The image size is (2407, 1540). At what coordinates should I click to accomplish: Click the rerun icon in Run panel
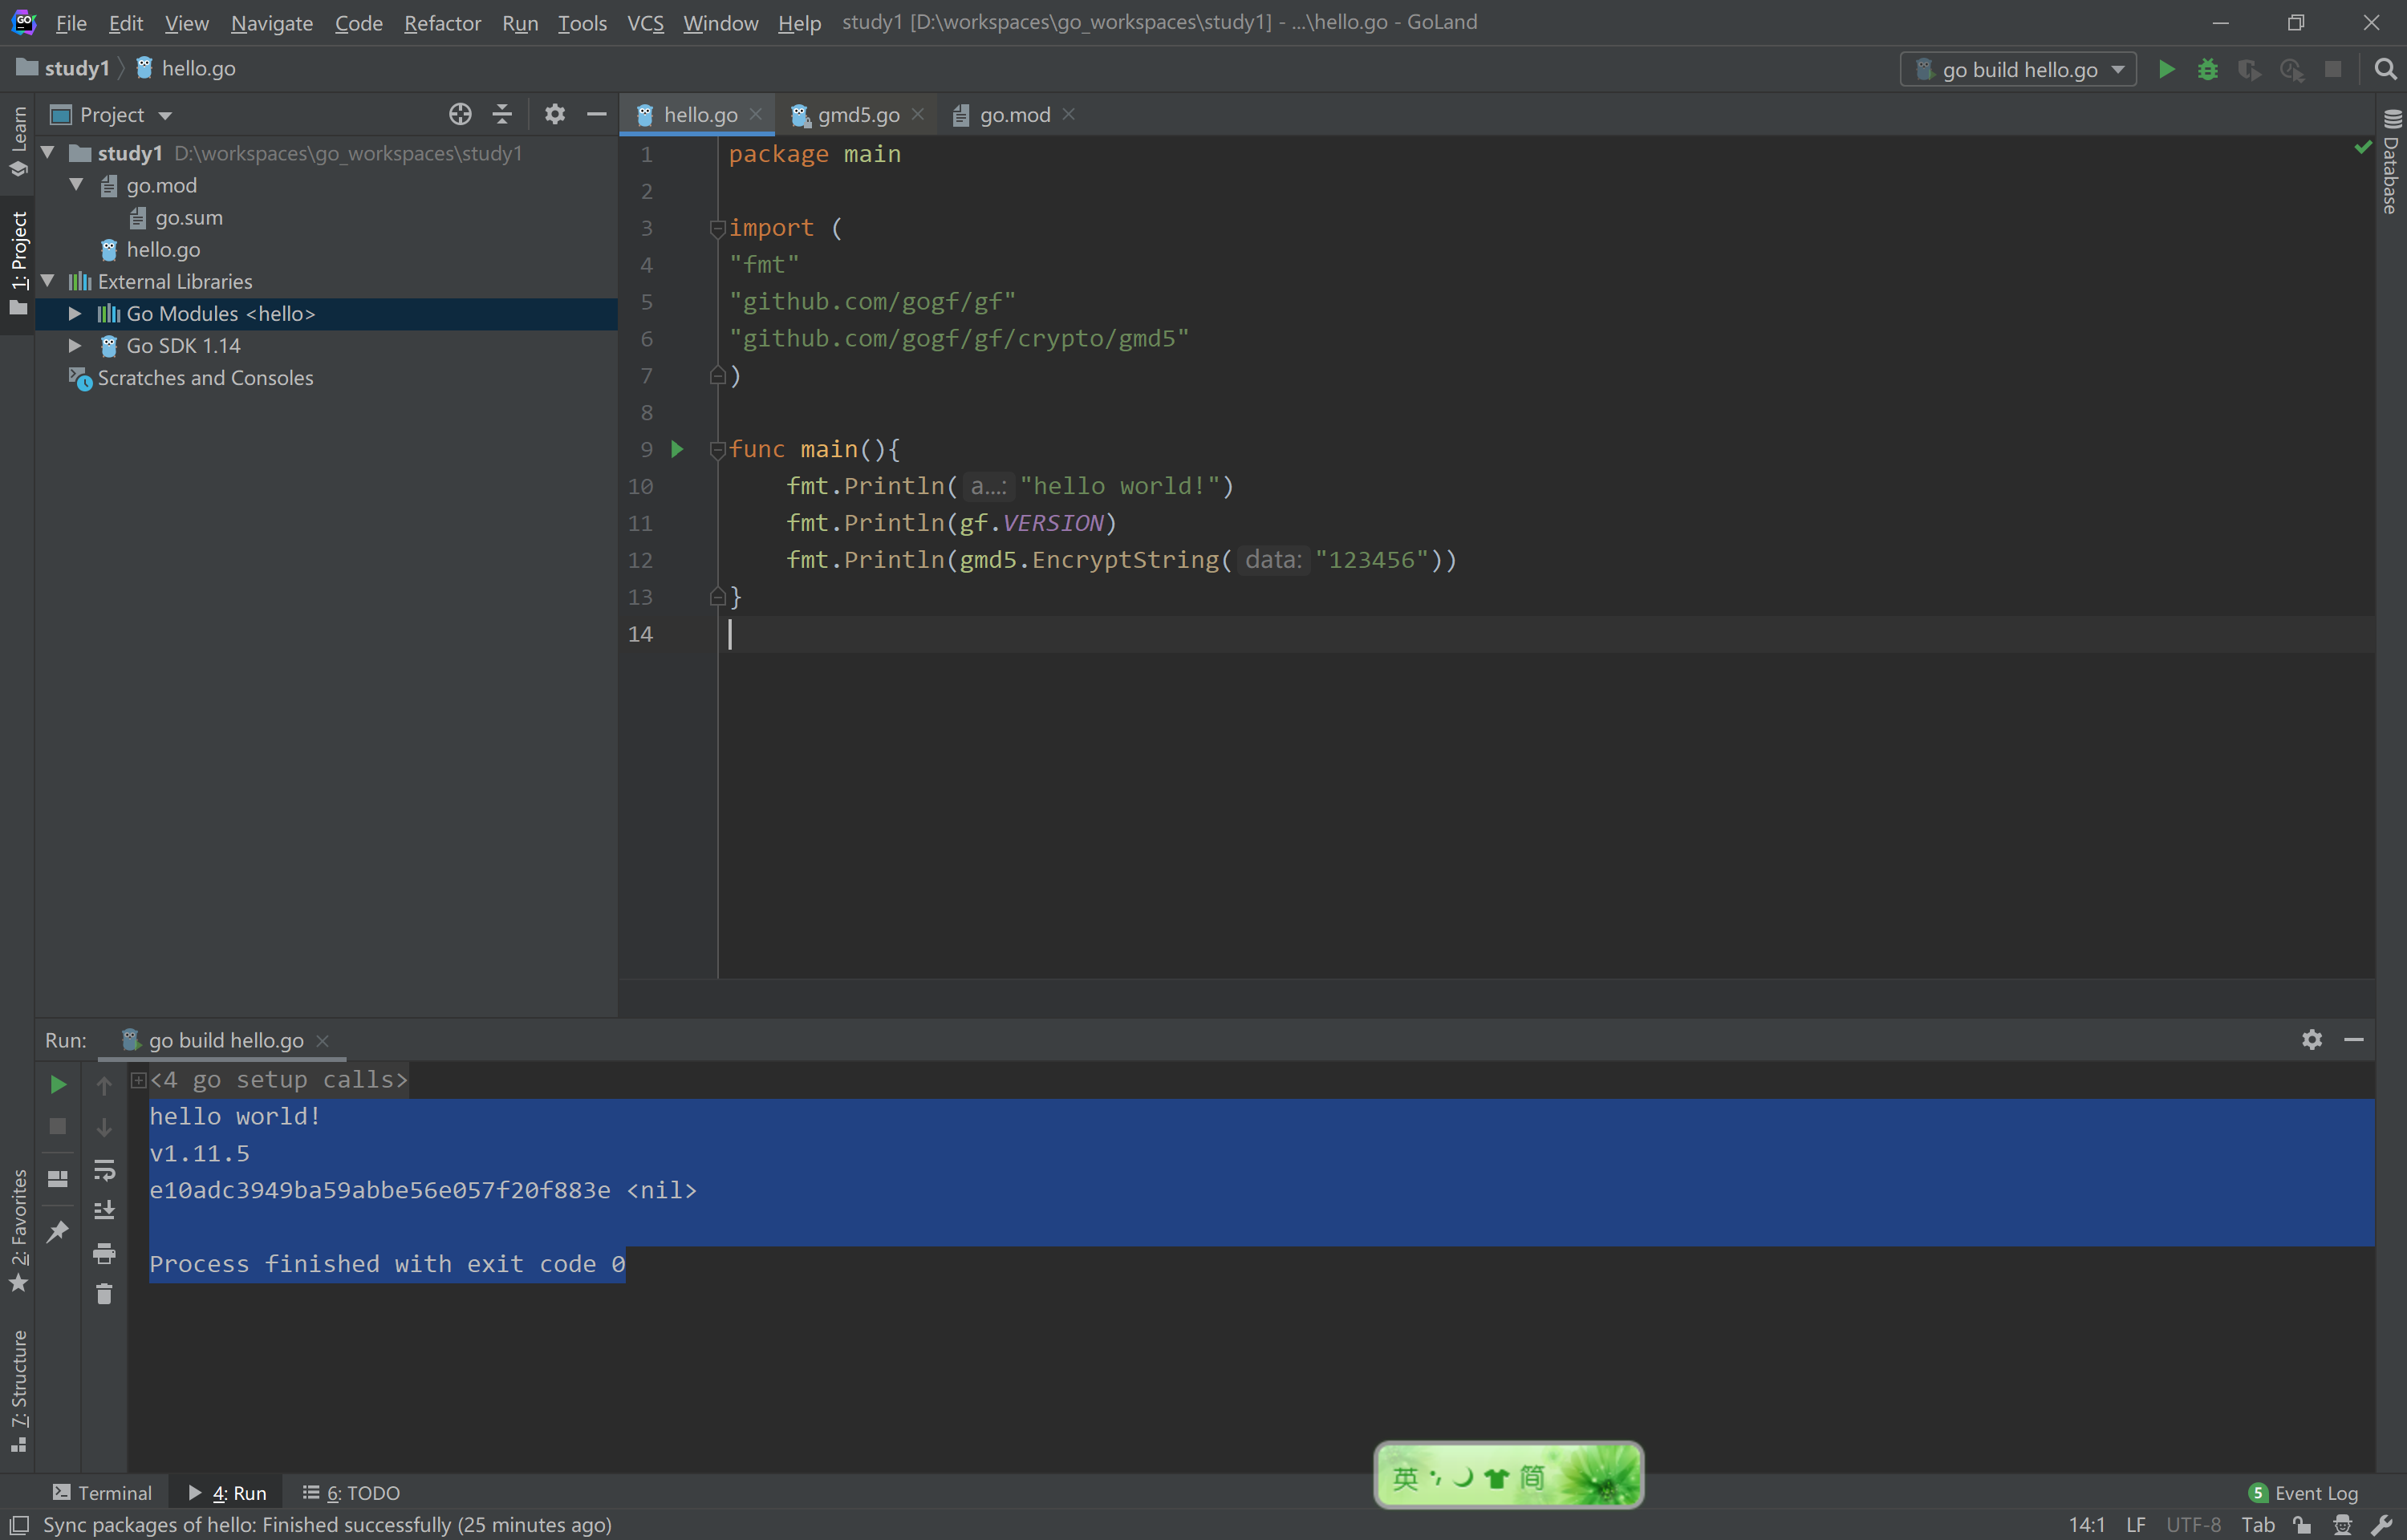58,1084
